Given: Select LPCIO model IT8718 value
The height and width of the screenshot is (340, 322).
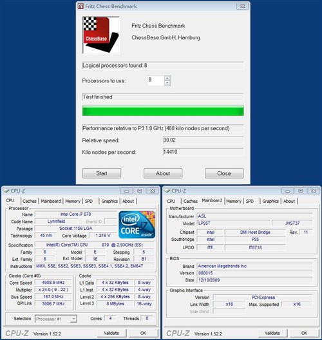Looking at the screenshot, I should pos(255,247).
